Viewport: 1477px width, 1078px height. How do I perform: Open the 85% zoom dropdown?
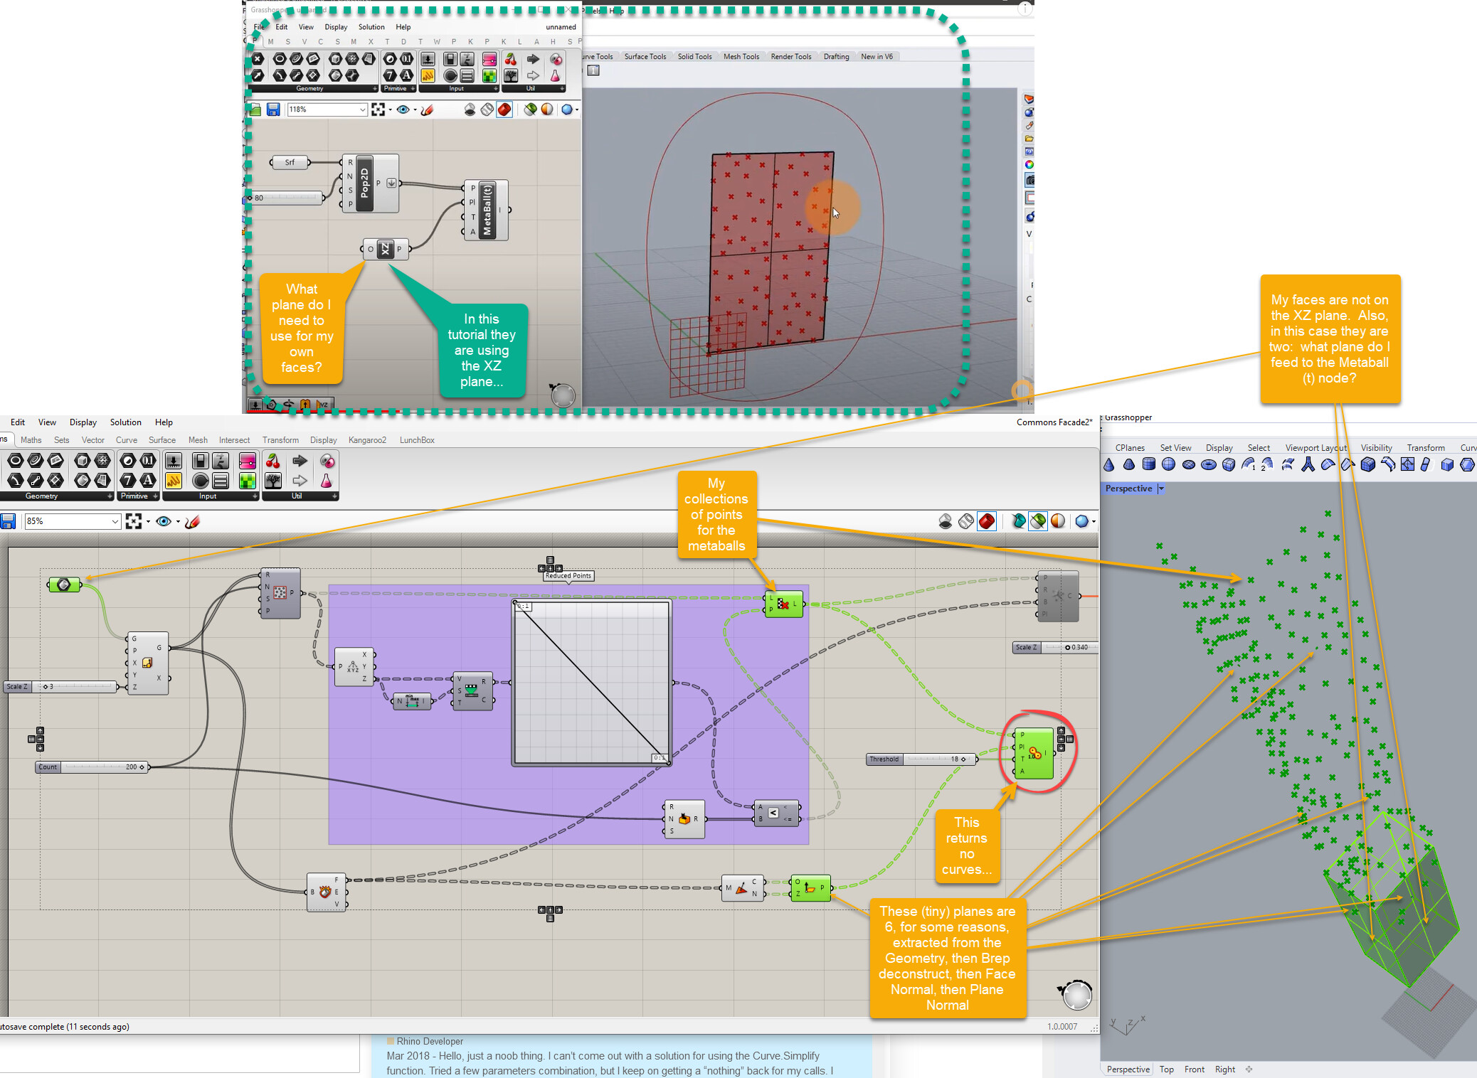tap(114, 521)
